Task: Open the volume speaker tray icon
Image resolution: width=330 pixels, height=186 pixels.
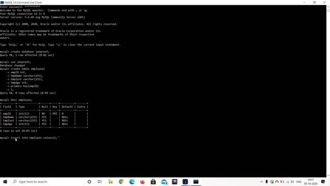Action: (292, 181)
